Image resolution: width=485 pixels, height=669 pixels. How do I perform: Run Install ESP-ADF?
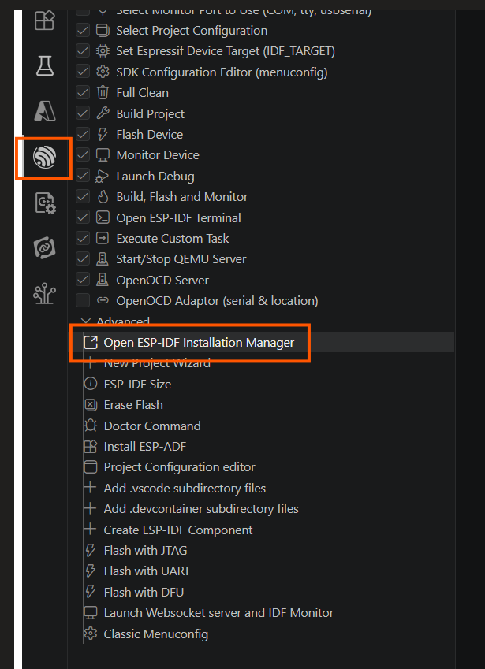click(145, 446)
